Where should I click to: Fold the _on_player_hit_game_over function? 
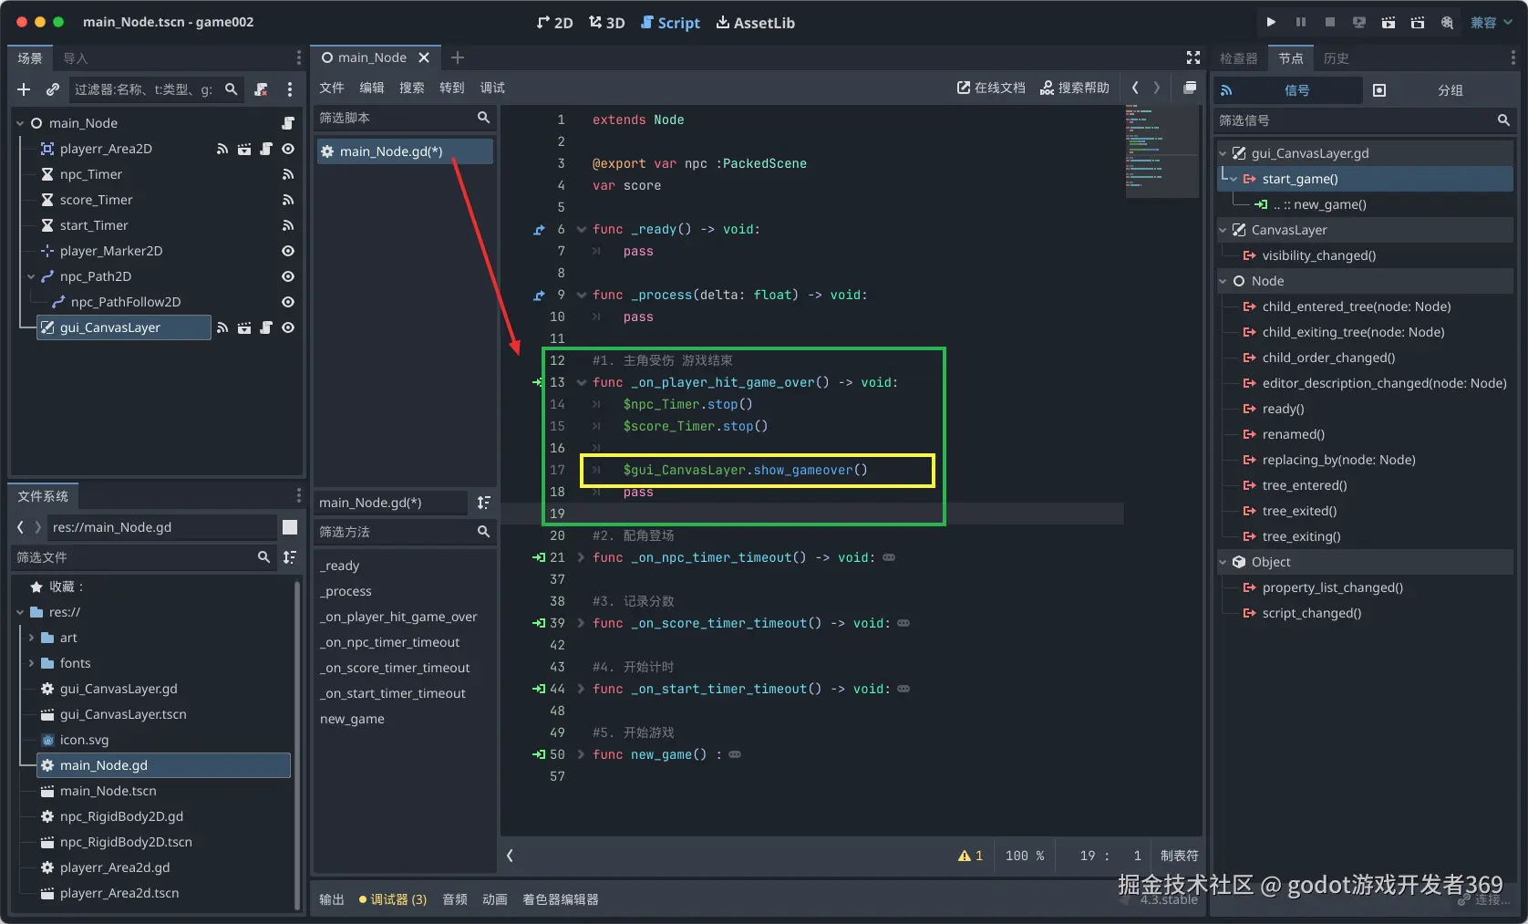coord(582,382)
